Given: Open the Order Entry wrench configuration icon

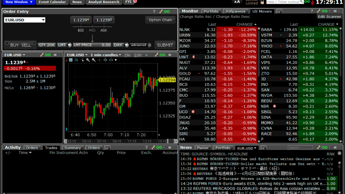Looking at the screenshot, I should [x=161, y=12].
